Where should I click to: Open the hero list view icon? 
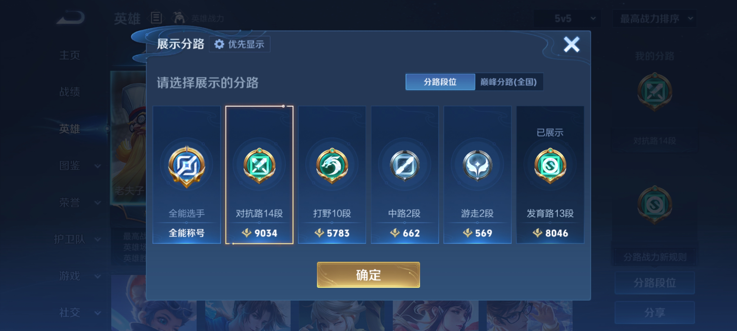pos(156,18)
